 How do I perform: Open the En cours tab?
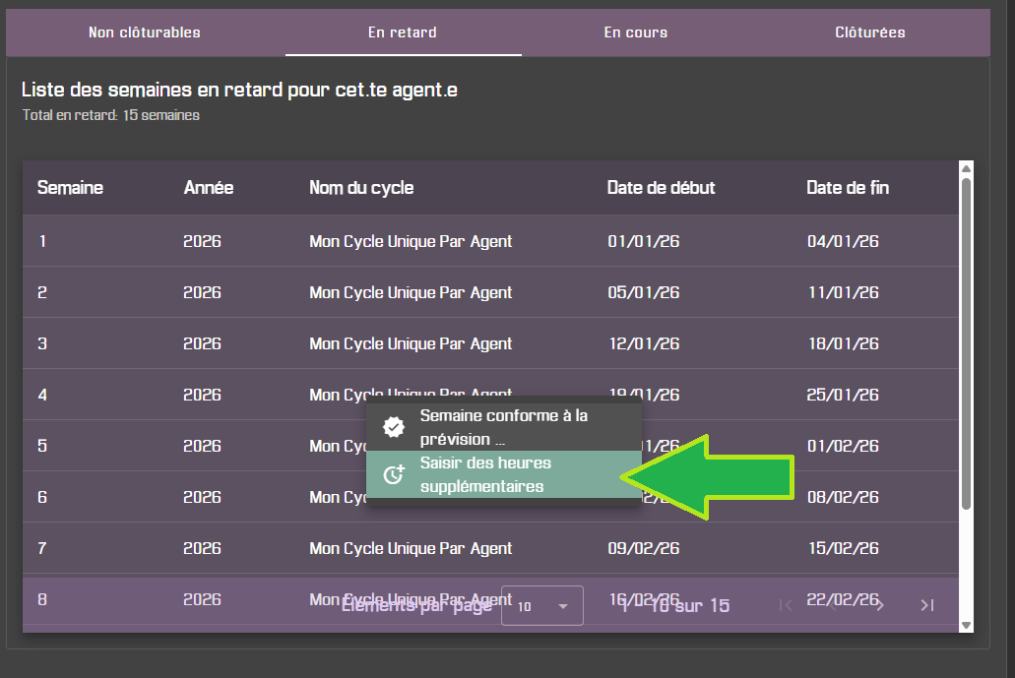pos(636,32)
